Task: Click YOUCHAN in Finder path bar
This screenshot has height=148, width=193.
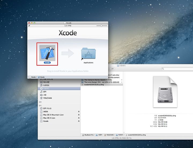Action: [x=109, y=135]
